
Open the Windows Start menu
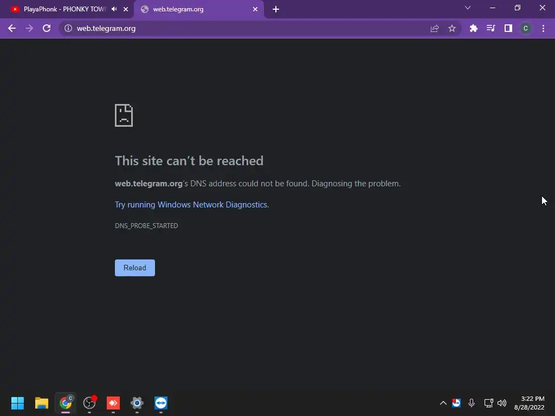[17, 403]
